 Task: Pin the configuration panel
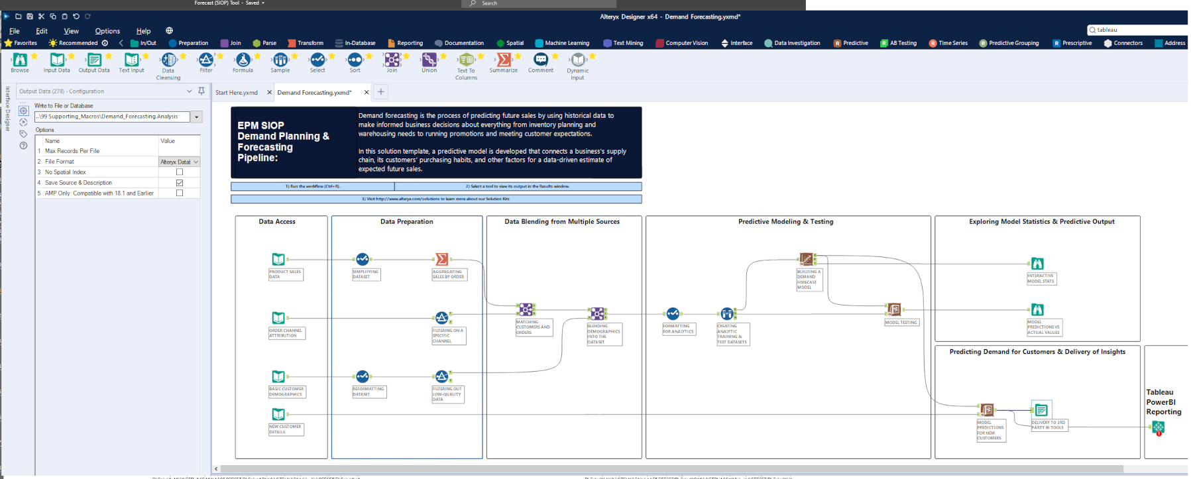[201, 91]
